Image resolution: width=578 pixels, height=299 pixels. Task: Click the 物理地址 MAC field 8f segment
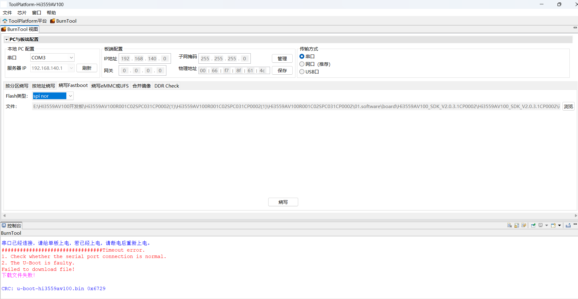pos(239,70)
